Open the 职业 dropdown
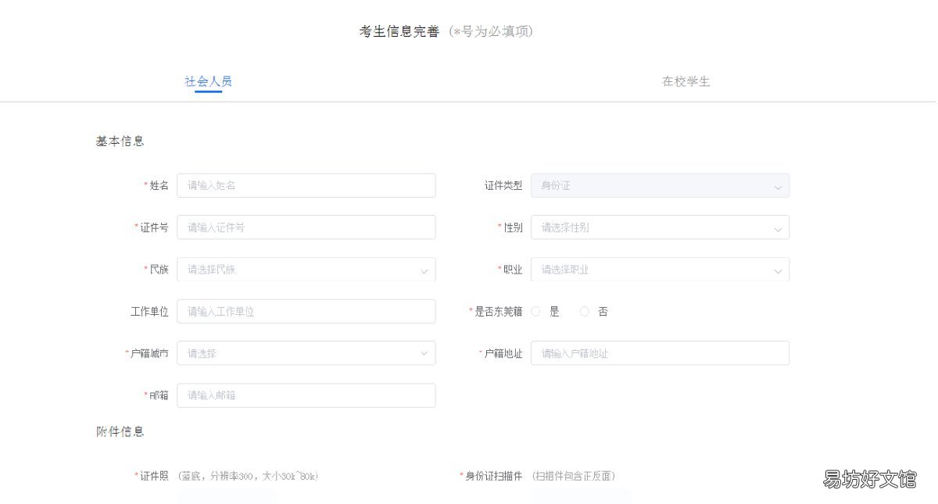This screenshot has width=938, height=504. point(660,270)
